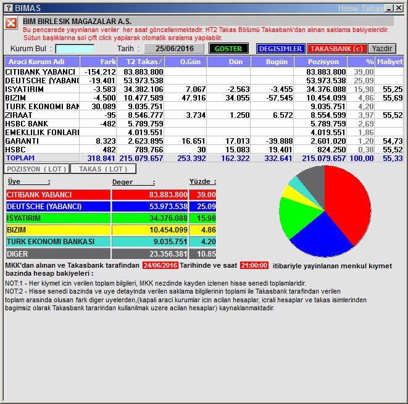Image resolution: width=408 pixels, height=404 pixels.
Task: Click legend value 23.356.381
Action: click(168, 254)
